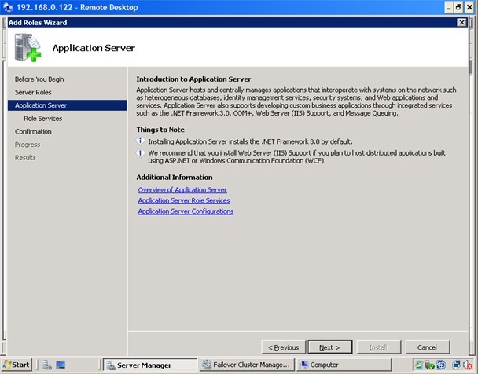Open the Start menu
The width and height of the screenshot is (478, 374).
pos(17,365)
